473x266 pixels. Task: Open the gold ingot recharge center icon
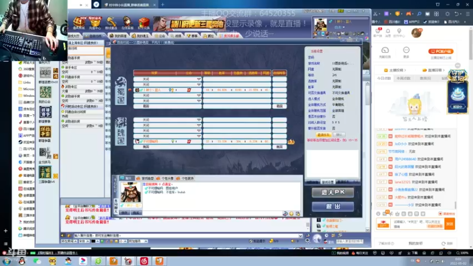(x=95, y=23)
